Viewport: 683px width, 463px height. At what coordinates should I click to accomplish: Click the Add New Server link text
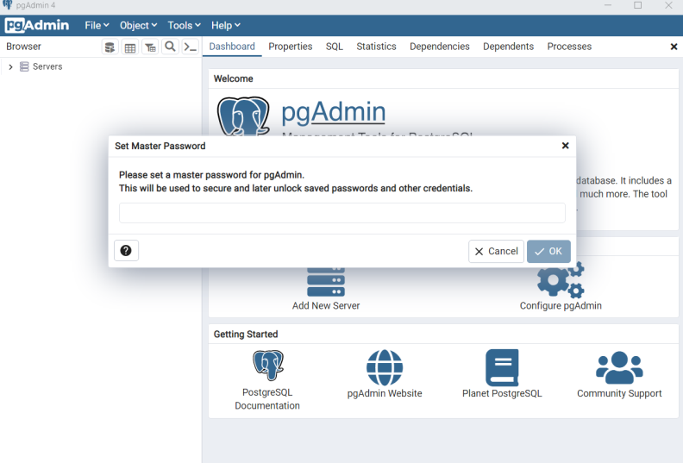(326, 306)
